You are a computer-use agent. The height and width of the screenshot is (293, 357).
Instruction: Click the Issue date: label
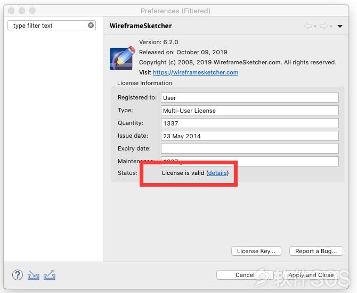(x=133, y=136)
